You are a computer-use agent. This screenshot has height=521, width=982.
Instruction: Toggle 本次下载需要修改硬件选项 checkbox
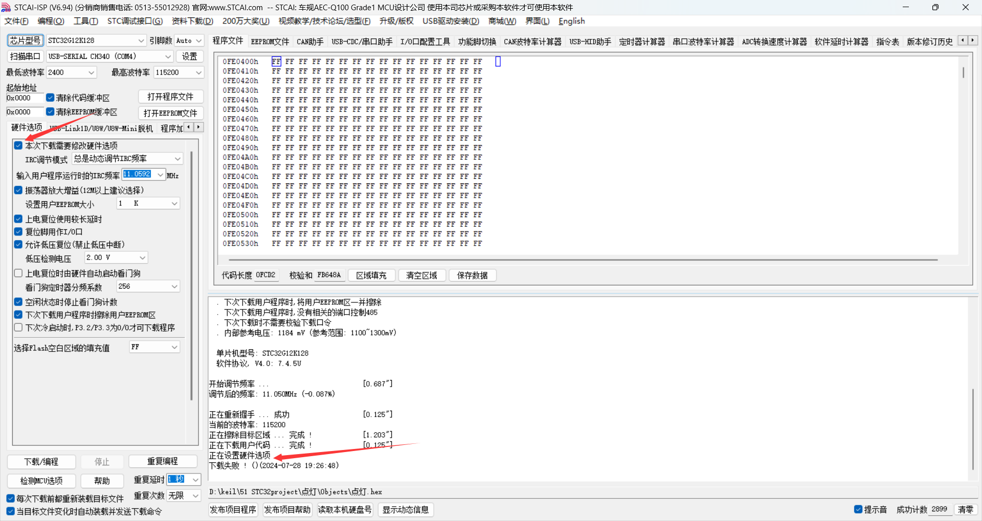click(x=18, y=146)
